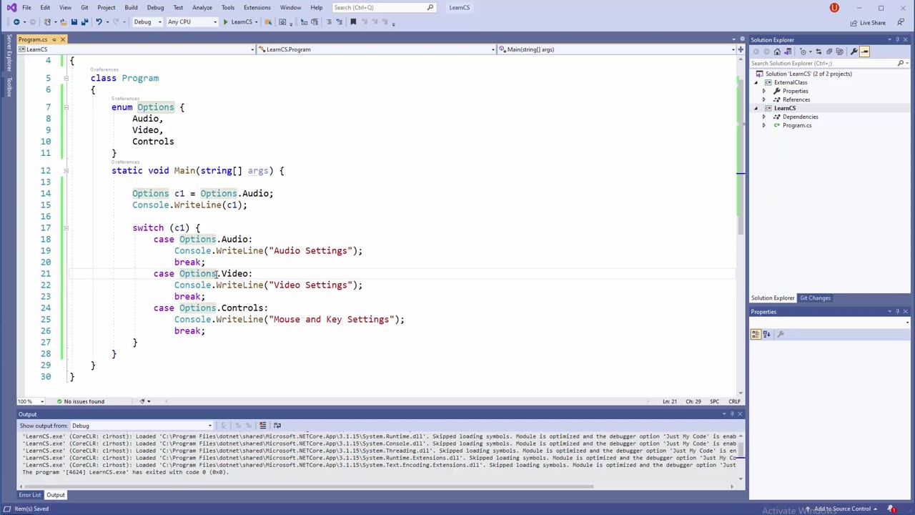Click the Clear All icon in Output toolbar

(x=262, y=426)
